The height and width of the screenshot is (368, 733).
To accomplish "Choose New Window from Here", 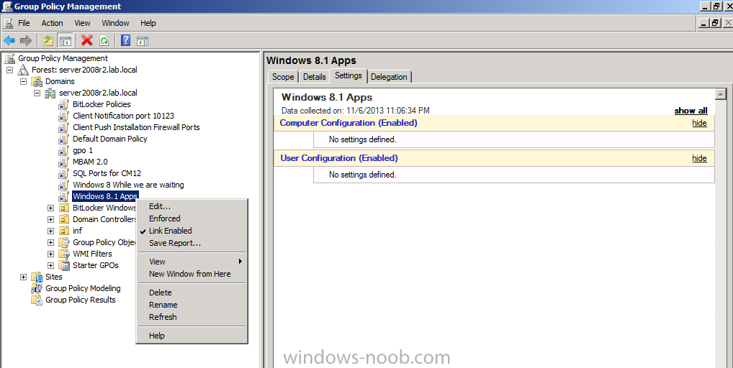I will 192,275.
